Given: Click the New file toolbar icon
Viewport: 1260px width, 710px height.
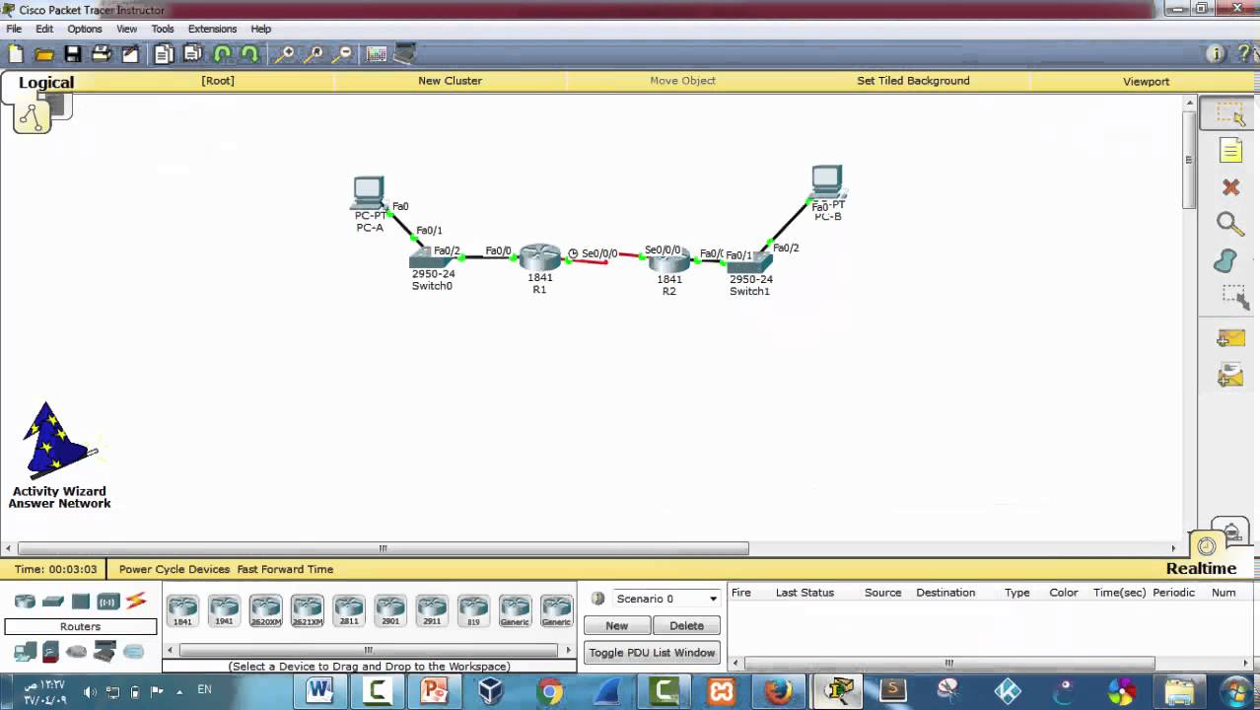Looking at the screenshot, I should click(x=16, y=54).
